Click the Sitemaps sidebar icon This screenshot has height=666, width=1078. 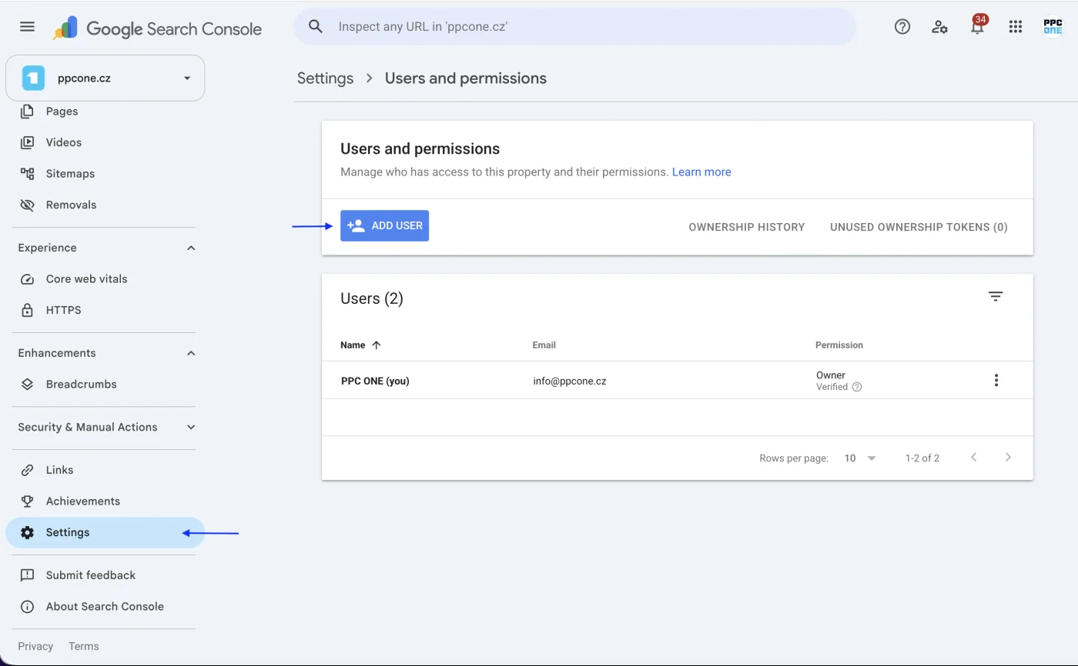[x=27, y=174]
